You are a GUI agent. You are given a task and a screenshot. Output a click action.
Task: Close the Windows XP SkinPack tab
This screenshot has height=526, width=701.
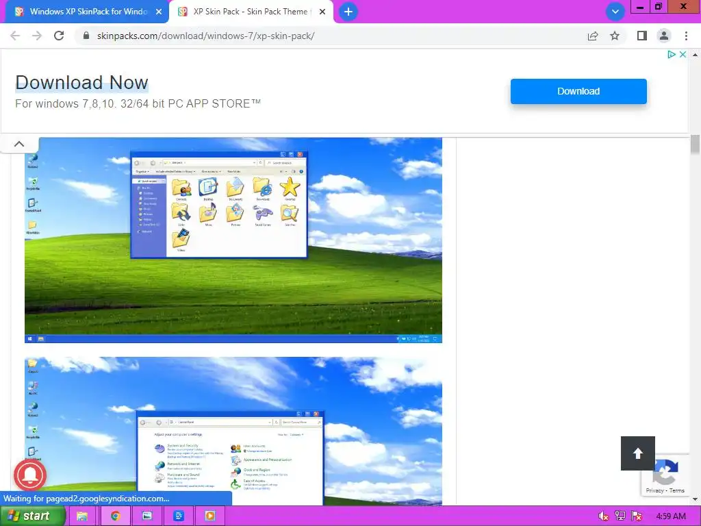tap(159, 12)
